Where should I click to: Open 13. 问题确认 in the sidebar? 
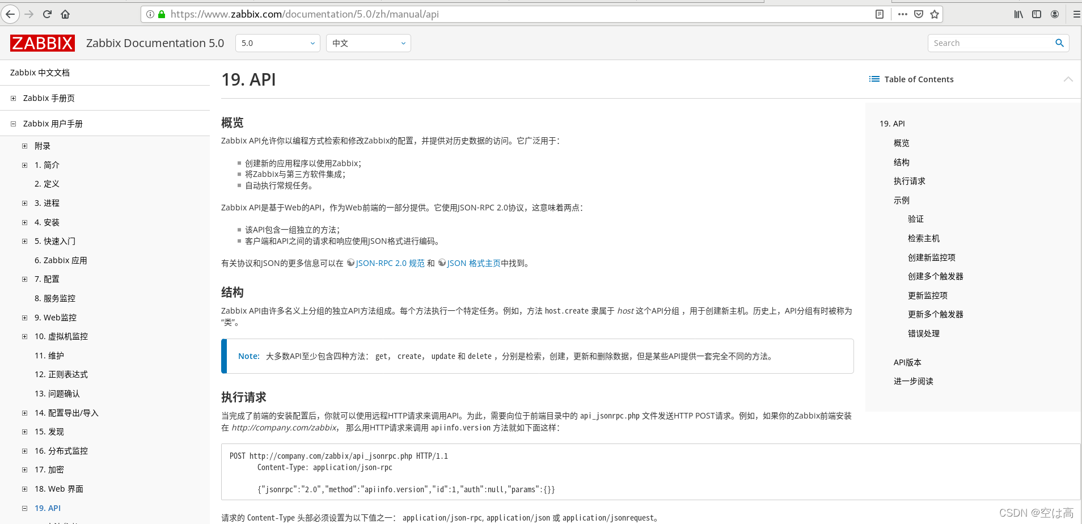click(x=57, y=394)
